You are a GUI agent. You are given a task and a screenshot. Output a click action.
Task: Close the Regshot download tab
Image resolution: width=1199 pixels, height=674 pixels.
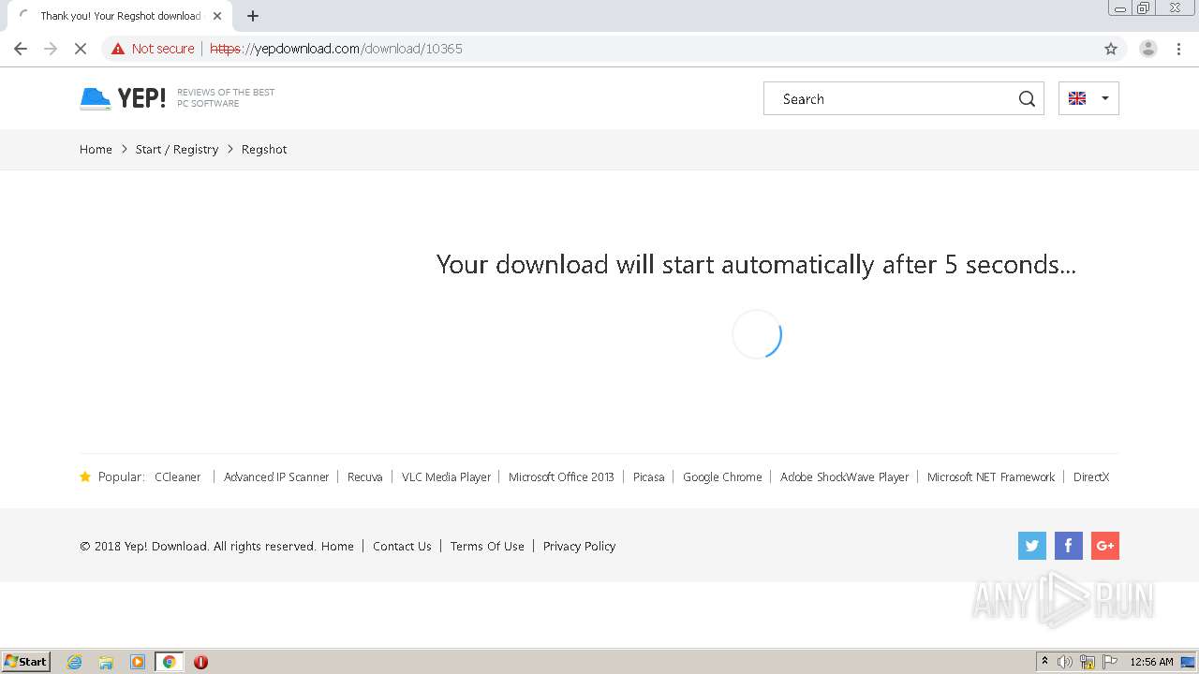[x=217, y=16]
